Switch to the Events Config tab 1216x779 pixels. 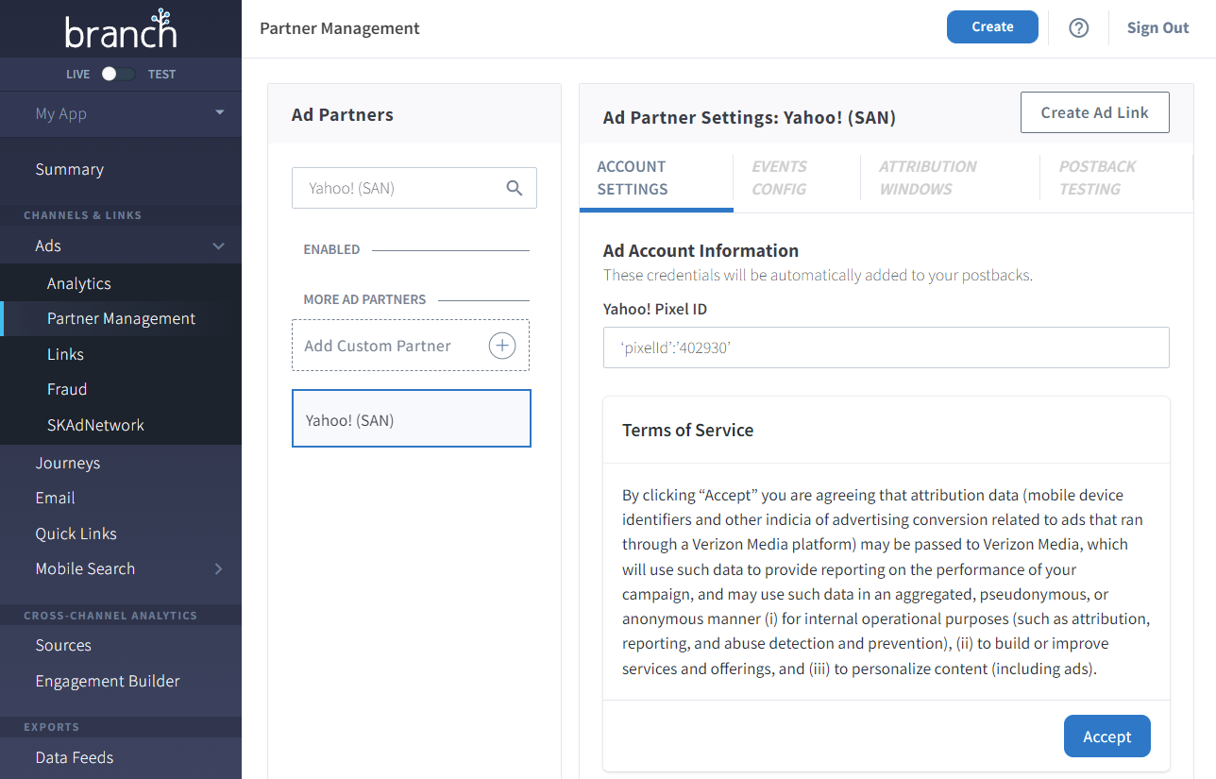click(797, 178)
